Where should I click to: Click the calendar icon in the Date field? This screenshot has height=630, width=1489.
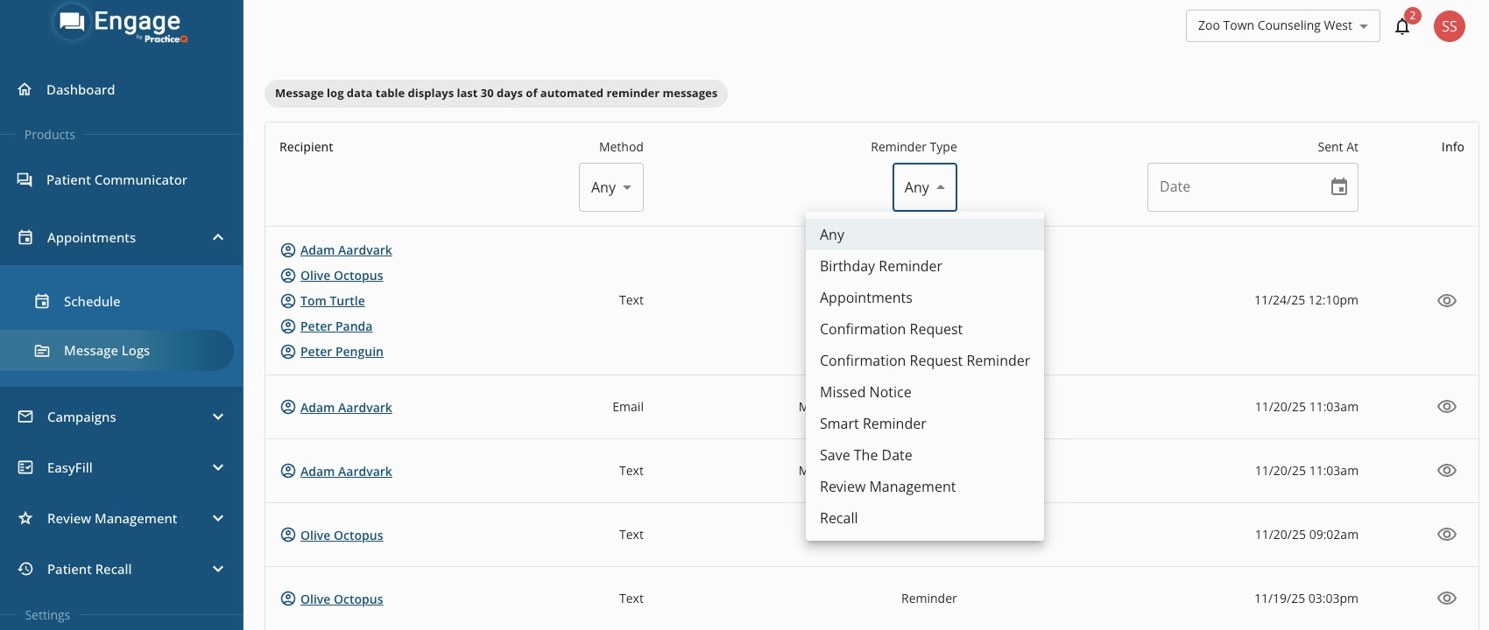click(x=1338, y=186)
